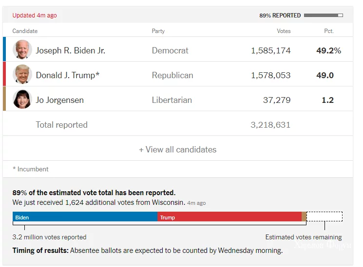The width and height of the screenshot is (363, 267).
Task: Expand the View all candidates row
Action: [178, 150]
